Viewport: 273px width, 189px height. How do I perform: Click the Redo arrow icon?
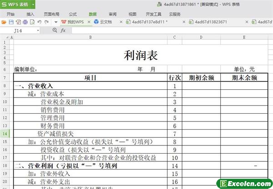(46, 22)
